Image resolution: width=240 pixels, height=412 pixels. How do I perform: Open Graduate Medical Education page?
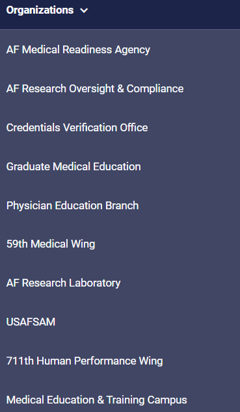pyautogui.click(x=73, y=166)
